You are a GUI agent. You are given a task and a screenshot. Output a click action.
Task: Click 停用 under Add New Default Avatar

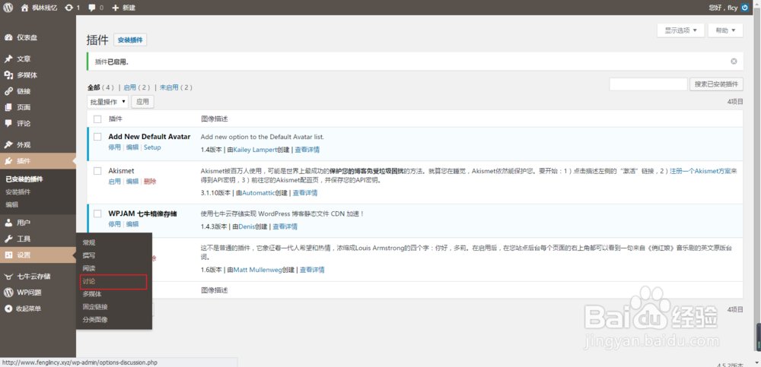tap(115, 147)
